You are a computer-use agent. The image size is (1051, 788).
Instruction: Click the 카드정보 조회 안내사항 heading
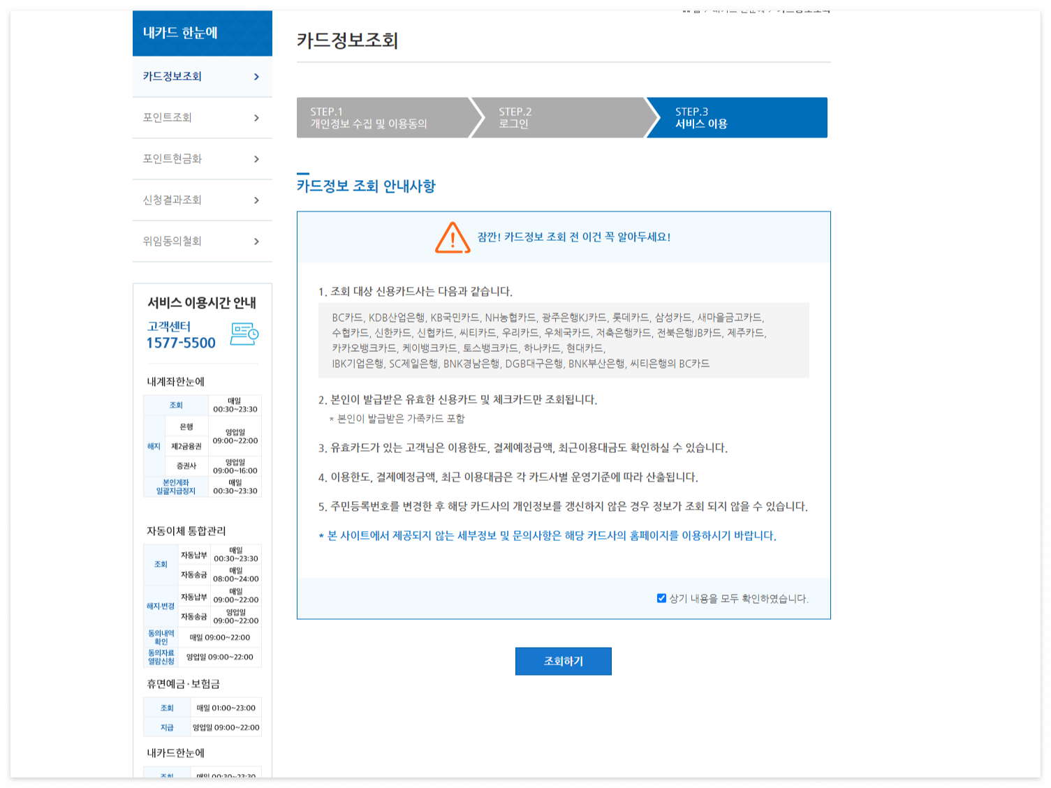(x=366, y=186)
